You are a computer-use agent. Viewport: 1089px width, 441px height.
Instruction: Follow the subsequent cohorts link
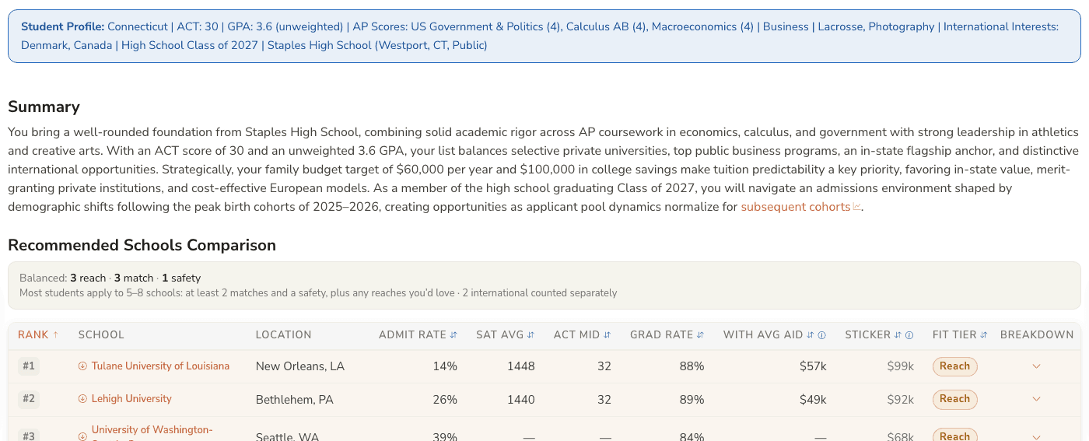click(796, 207)
